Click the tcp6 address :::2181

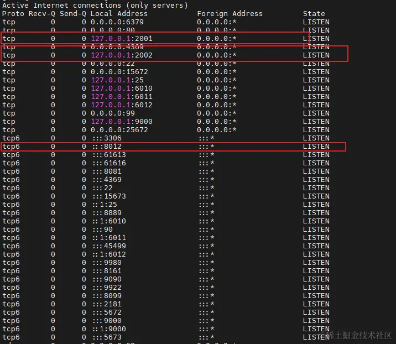click(x=107, y=304)
